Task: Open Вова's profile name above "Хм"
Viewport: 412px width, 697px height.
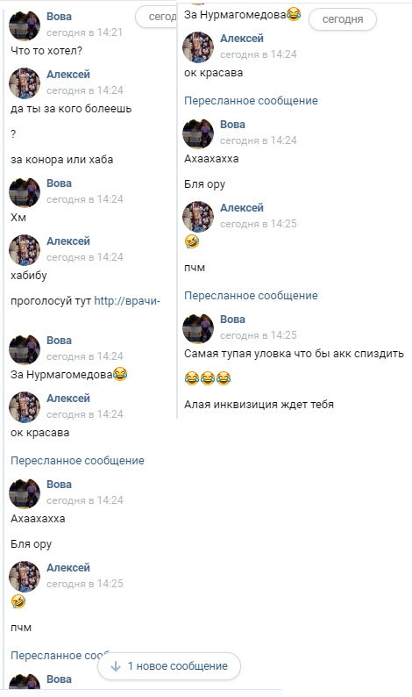Action: 59,183
